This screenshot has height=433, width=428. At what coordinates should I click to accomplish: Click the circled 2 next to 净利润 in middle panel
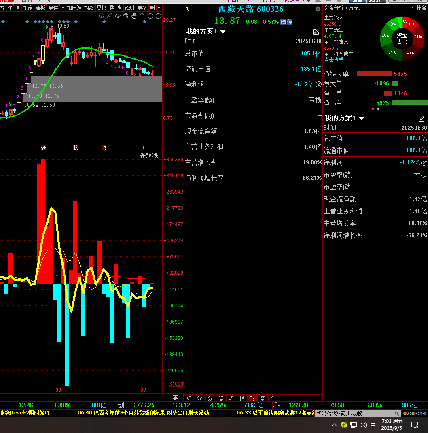coord(318,84)
